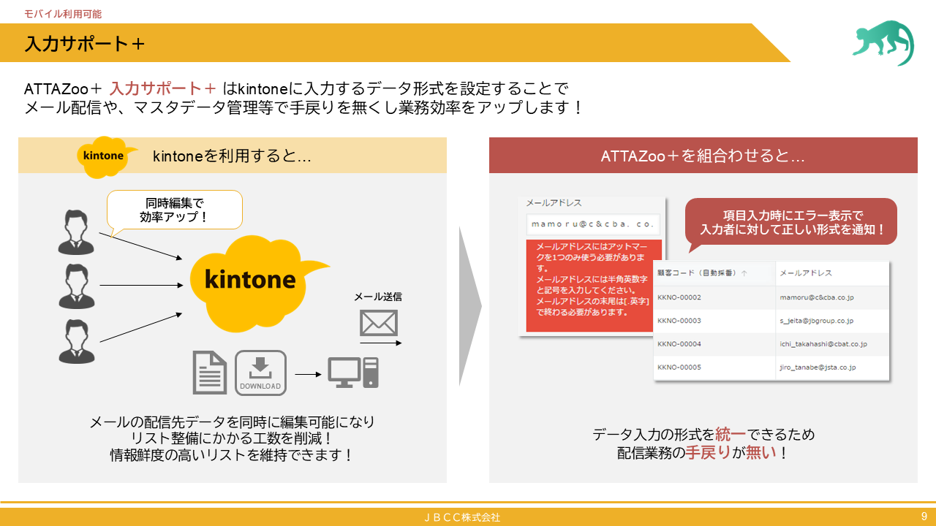Select the KKNO-00002 table row
The image size is (936, 526).
[x=771, y=297]
